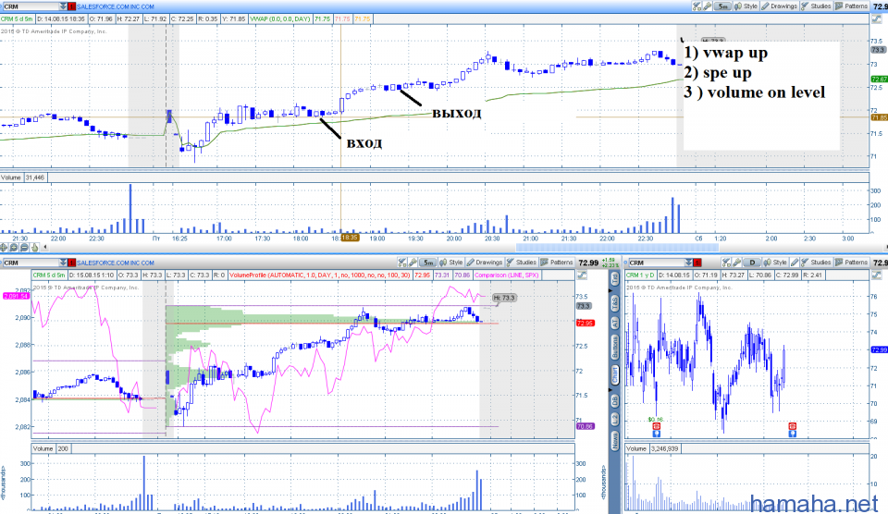Toggle chart mode icon in bottom-left chart
The width and height of the screenshot is (888, 514).
(x=582, y=275)
